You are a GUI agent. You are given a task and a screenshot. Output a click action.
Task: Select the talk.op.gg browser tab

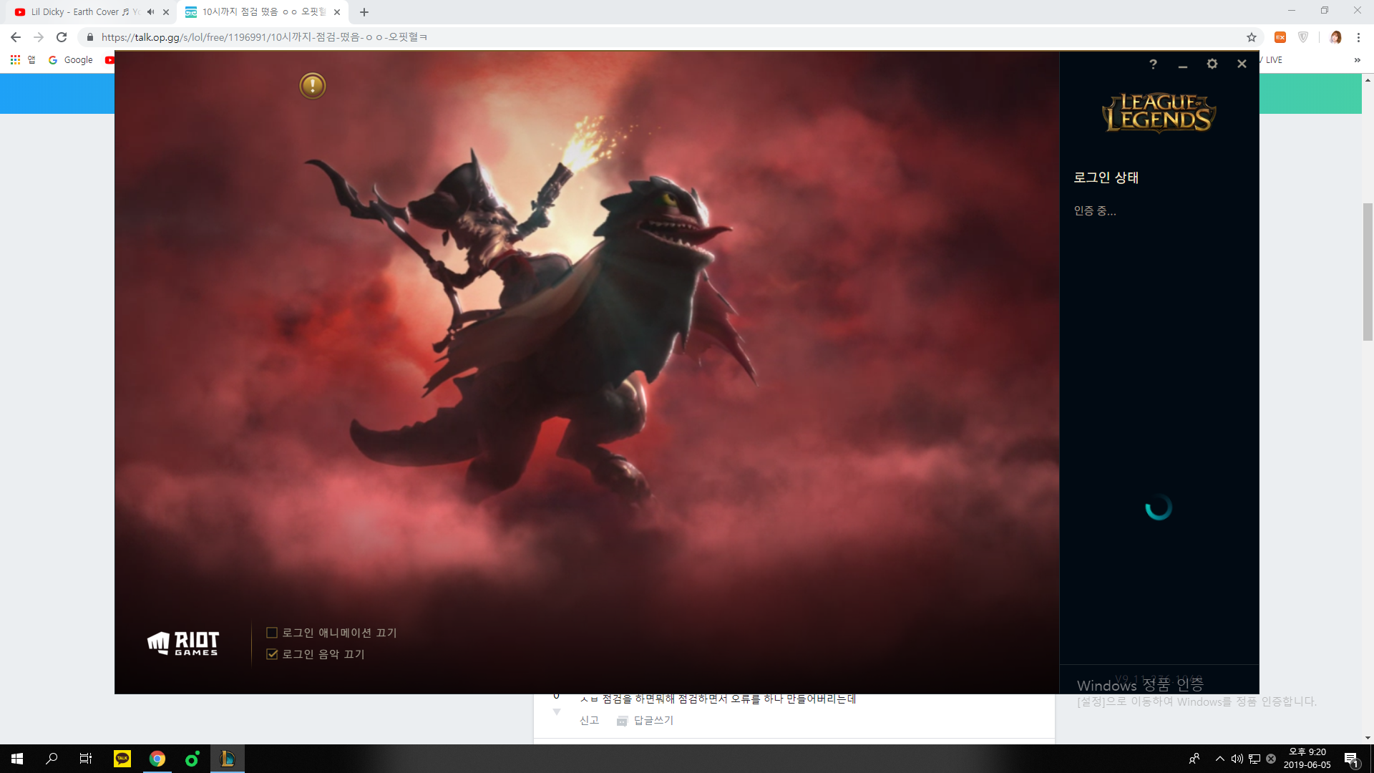click(262, 12)
